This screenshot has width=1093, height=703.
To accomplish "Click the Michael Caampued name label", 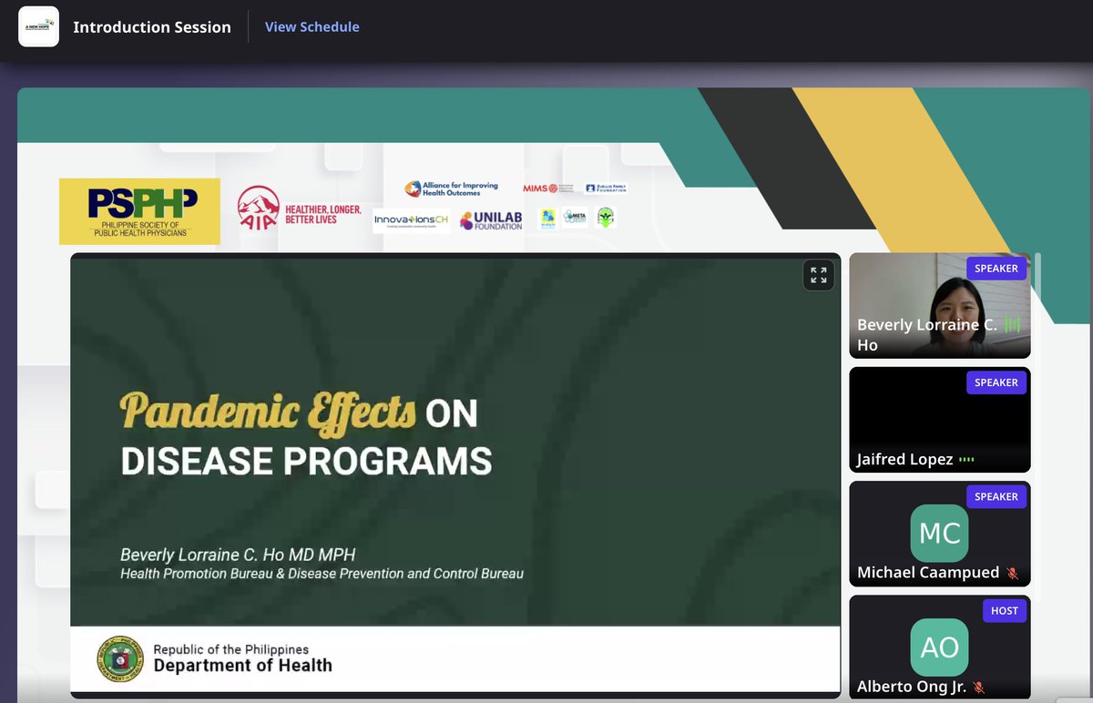I will [x=928, y=574].
